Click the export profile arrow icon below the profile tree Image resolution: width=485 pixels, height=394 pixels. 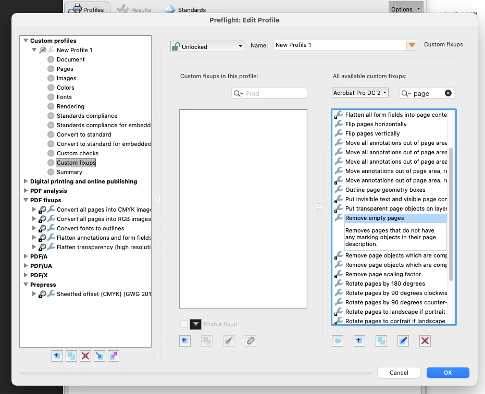click(x=114, y=355)
